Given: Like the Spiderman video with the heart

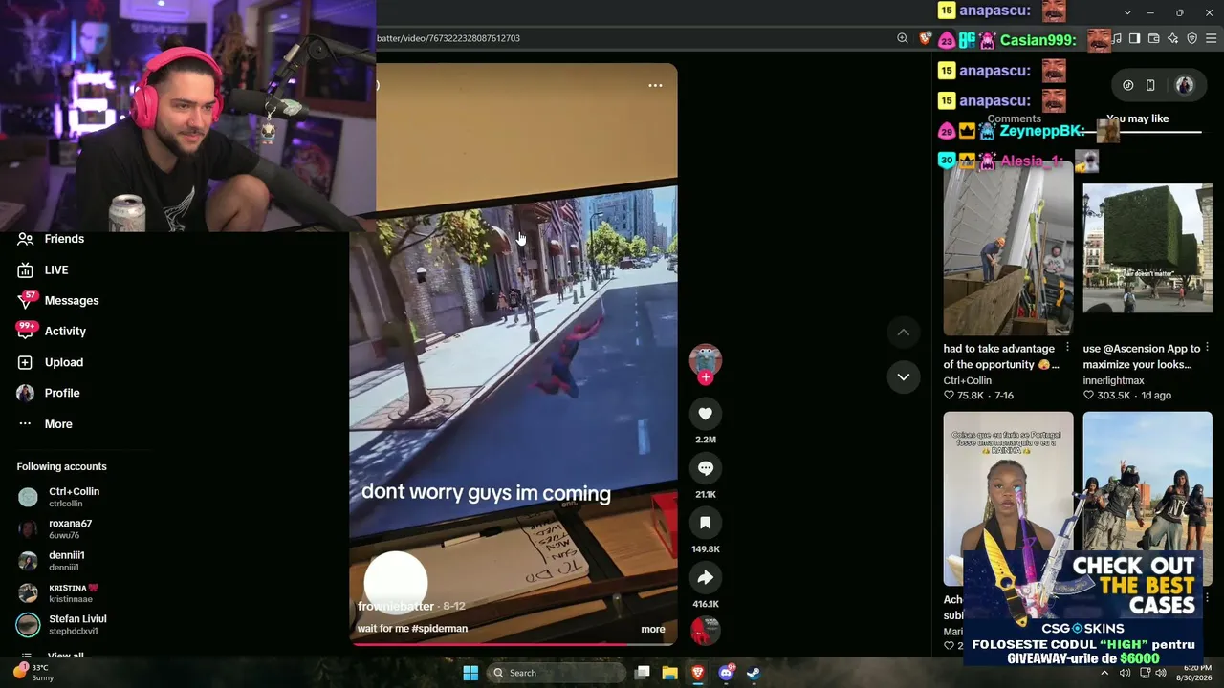Looking at the screenshot, I should tap(705, 414).
